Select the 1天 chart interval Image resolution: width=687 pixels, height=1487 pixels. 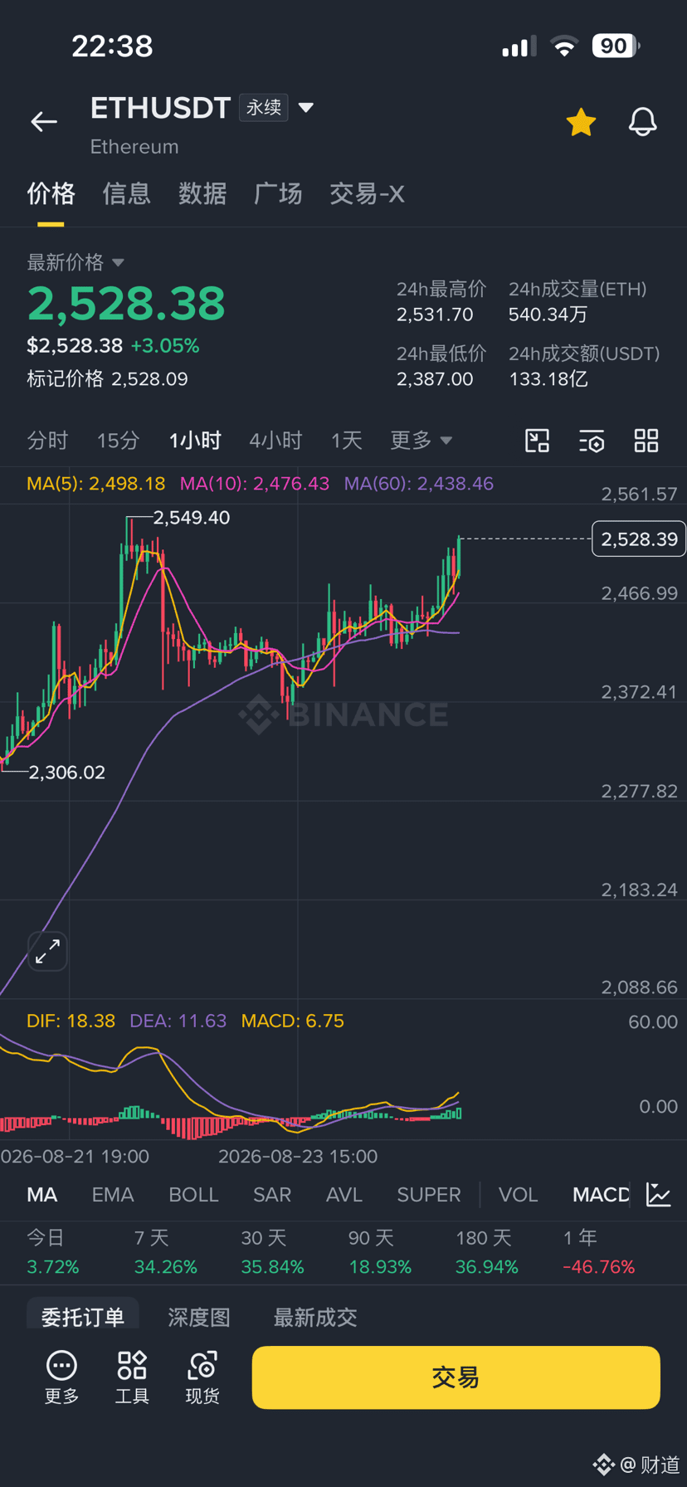(347, 440)
